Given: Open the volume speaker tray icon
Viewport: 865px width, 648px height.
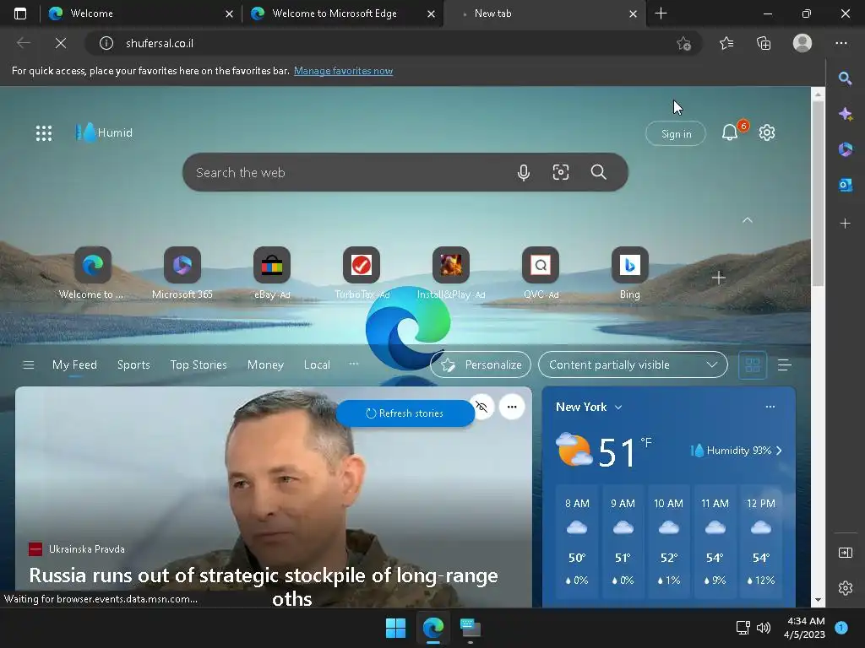Looking at the screenshot, I should (x=764, y=628).
